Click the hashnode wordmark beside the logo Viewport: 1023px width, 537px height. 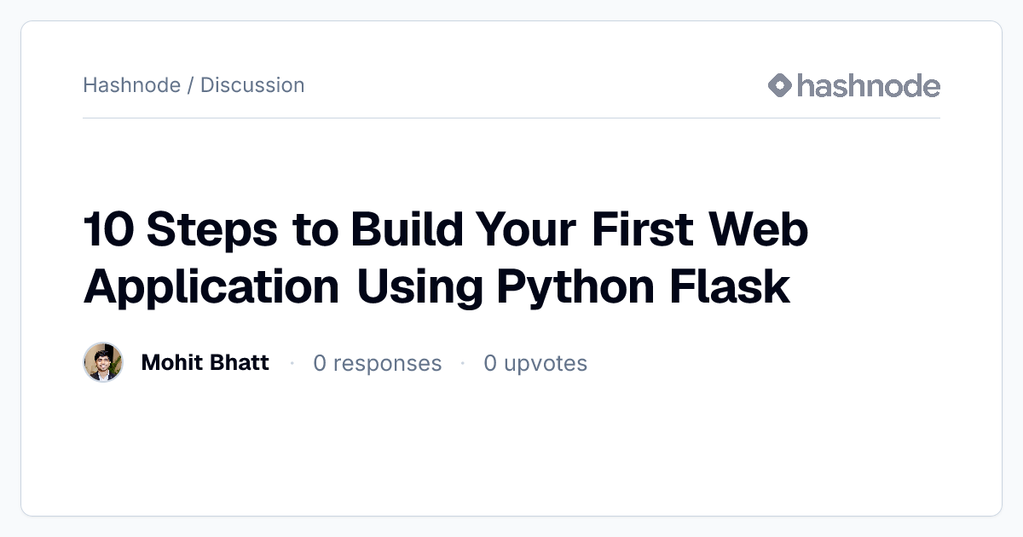pos(869,85)
